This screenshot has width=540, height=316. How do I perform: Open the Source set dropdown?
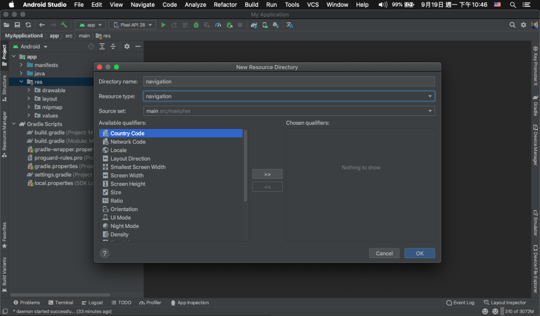click(x=289, y=111)
